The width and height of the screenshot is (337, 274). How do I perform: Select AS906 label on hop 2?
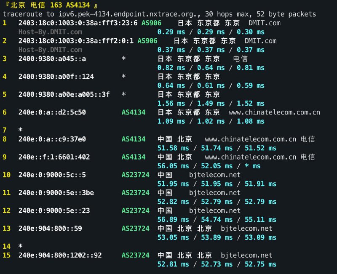147,41
